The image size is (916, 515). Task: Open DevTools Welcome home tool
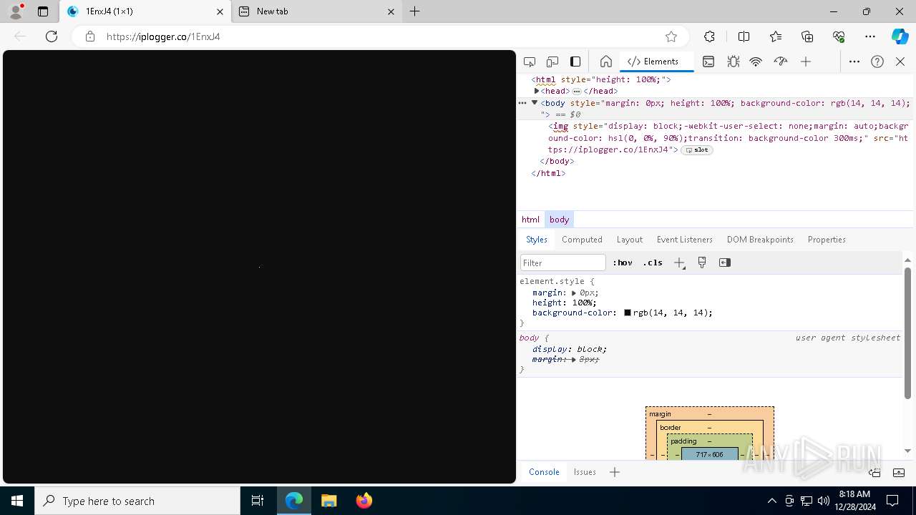(x=606, y=62)
